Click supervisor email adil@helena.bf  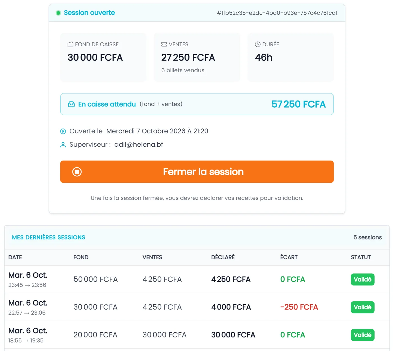tap(139, 145)
